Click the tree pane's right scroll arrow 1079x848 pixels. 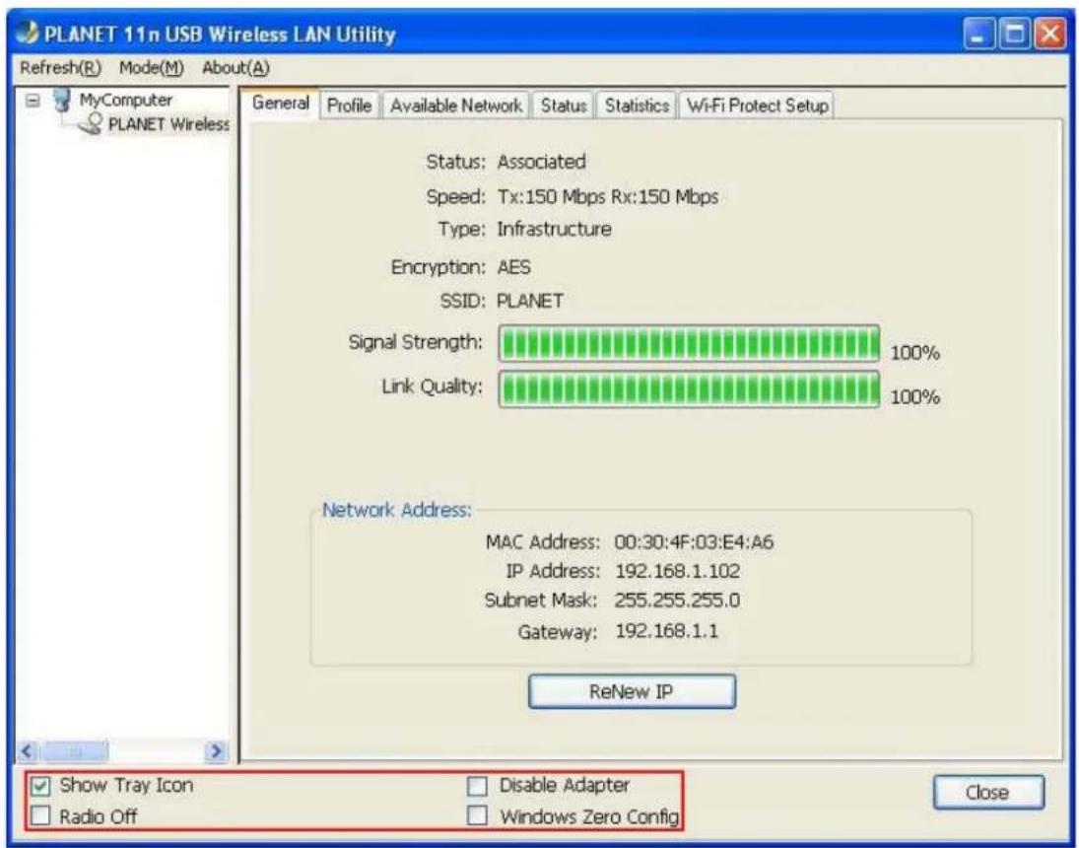click(x=217, y=750)
